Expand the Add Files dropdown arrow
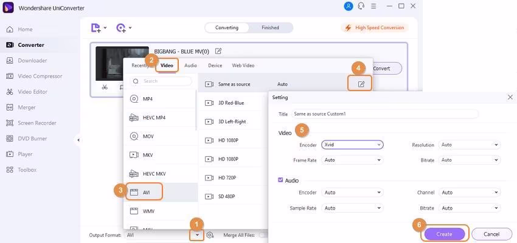 [x=105, y=28]
